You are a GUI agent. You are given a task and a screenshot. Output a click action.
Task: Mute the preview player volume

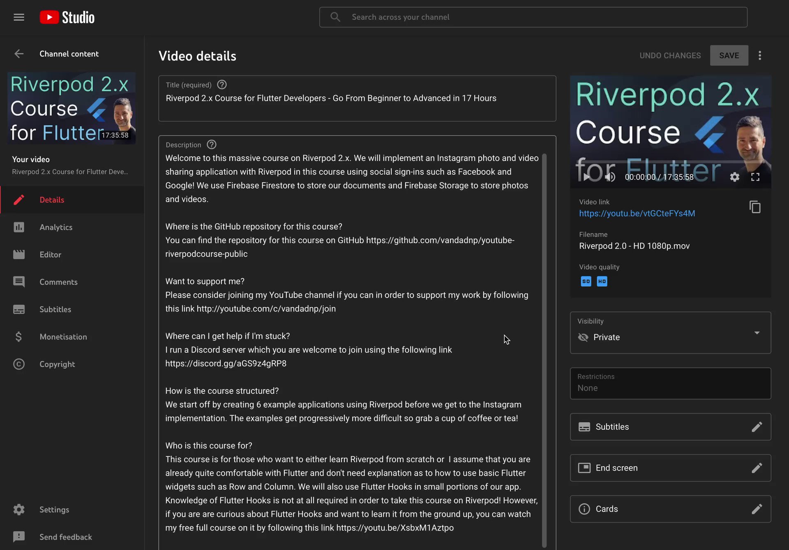[x=611, y=177]
